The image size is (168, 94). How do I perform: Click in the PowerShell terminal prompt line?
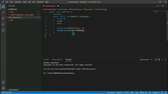[x=59, y=73]
